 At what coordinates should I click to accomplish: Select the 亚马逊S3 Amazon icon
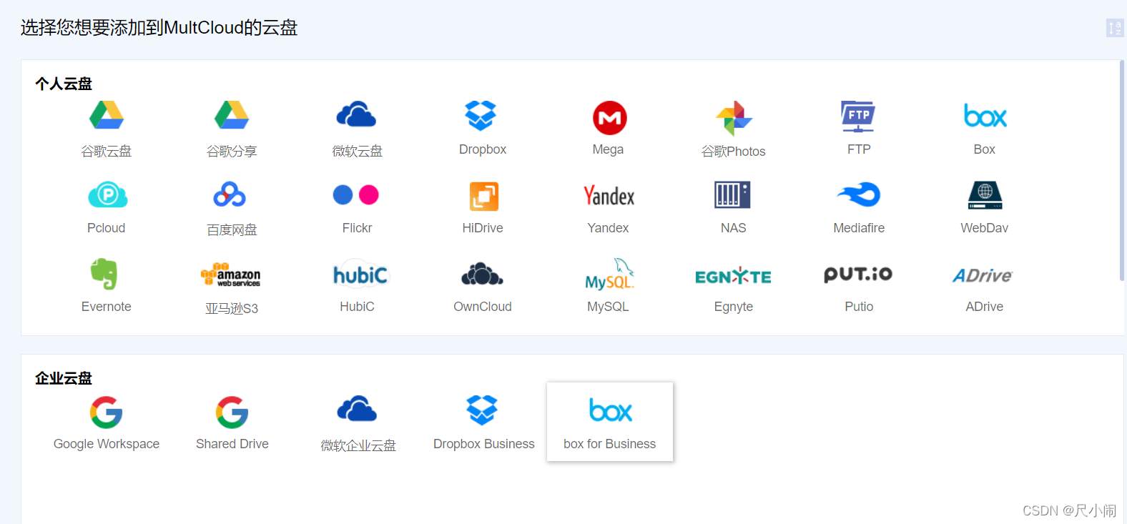point(230,275)
